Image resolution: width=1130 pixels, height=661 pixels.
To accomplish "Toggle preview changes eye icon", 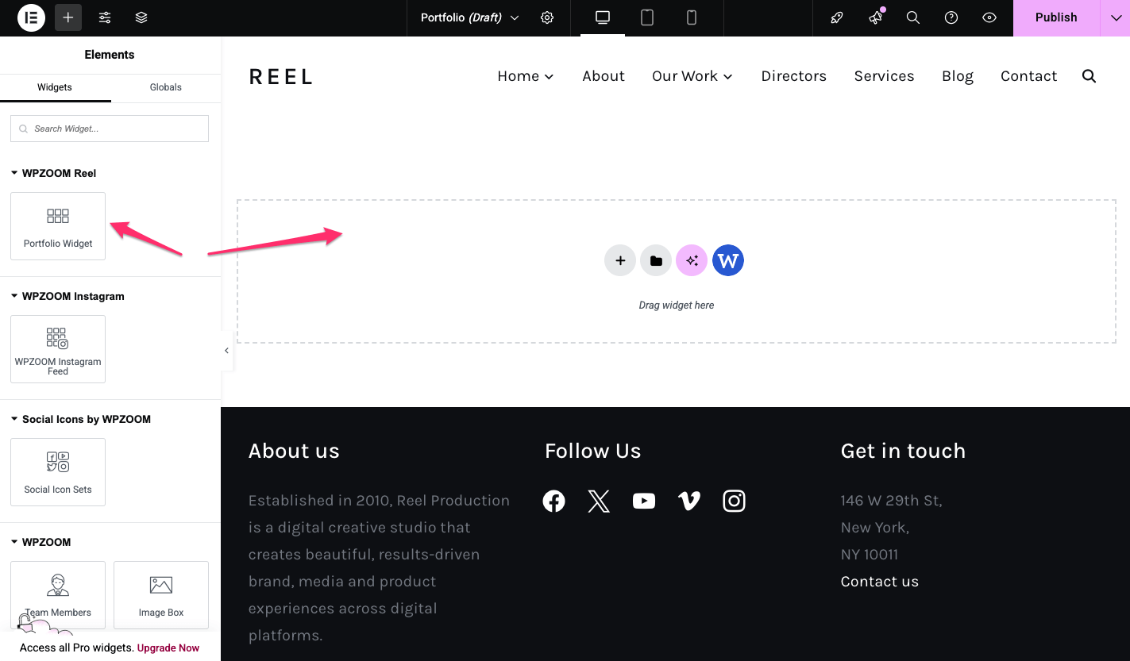I will click(x=989, y=17).
